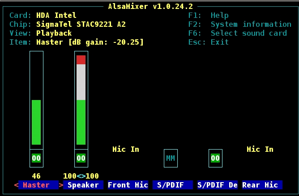Select the Front Mic channel

(x=128, y=185)
